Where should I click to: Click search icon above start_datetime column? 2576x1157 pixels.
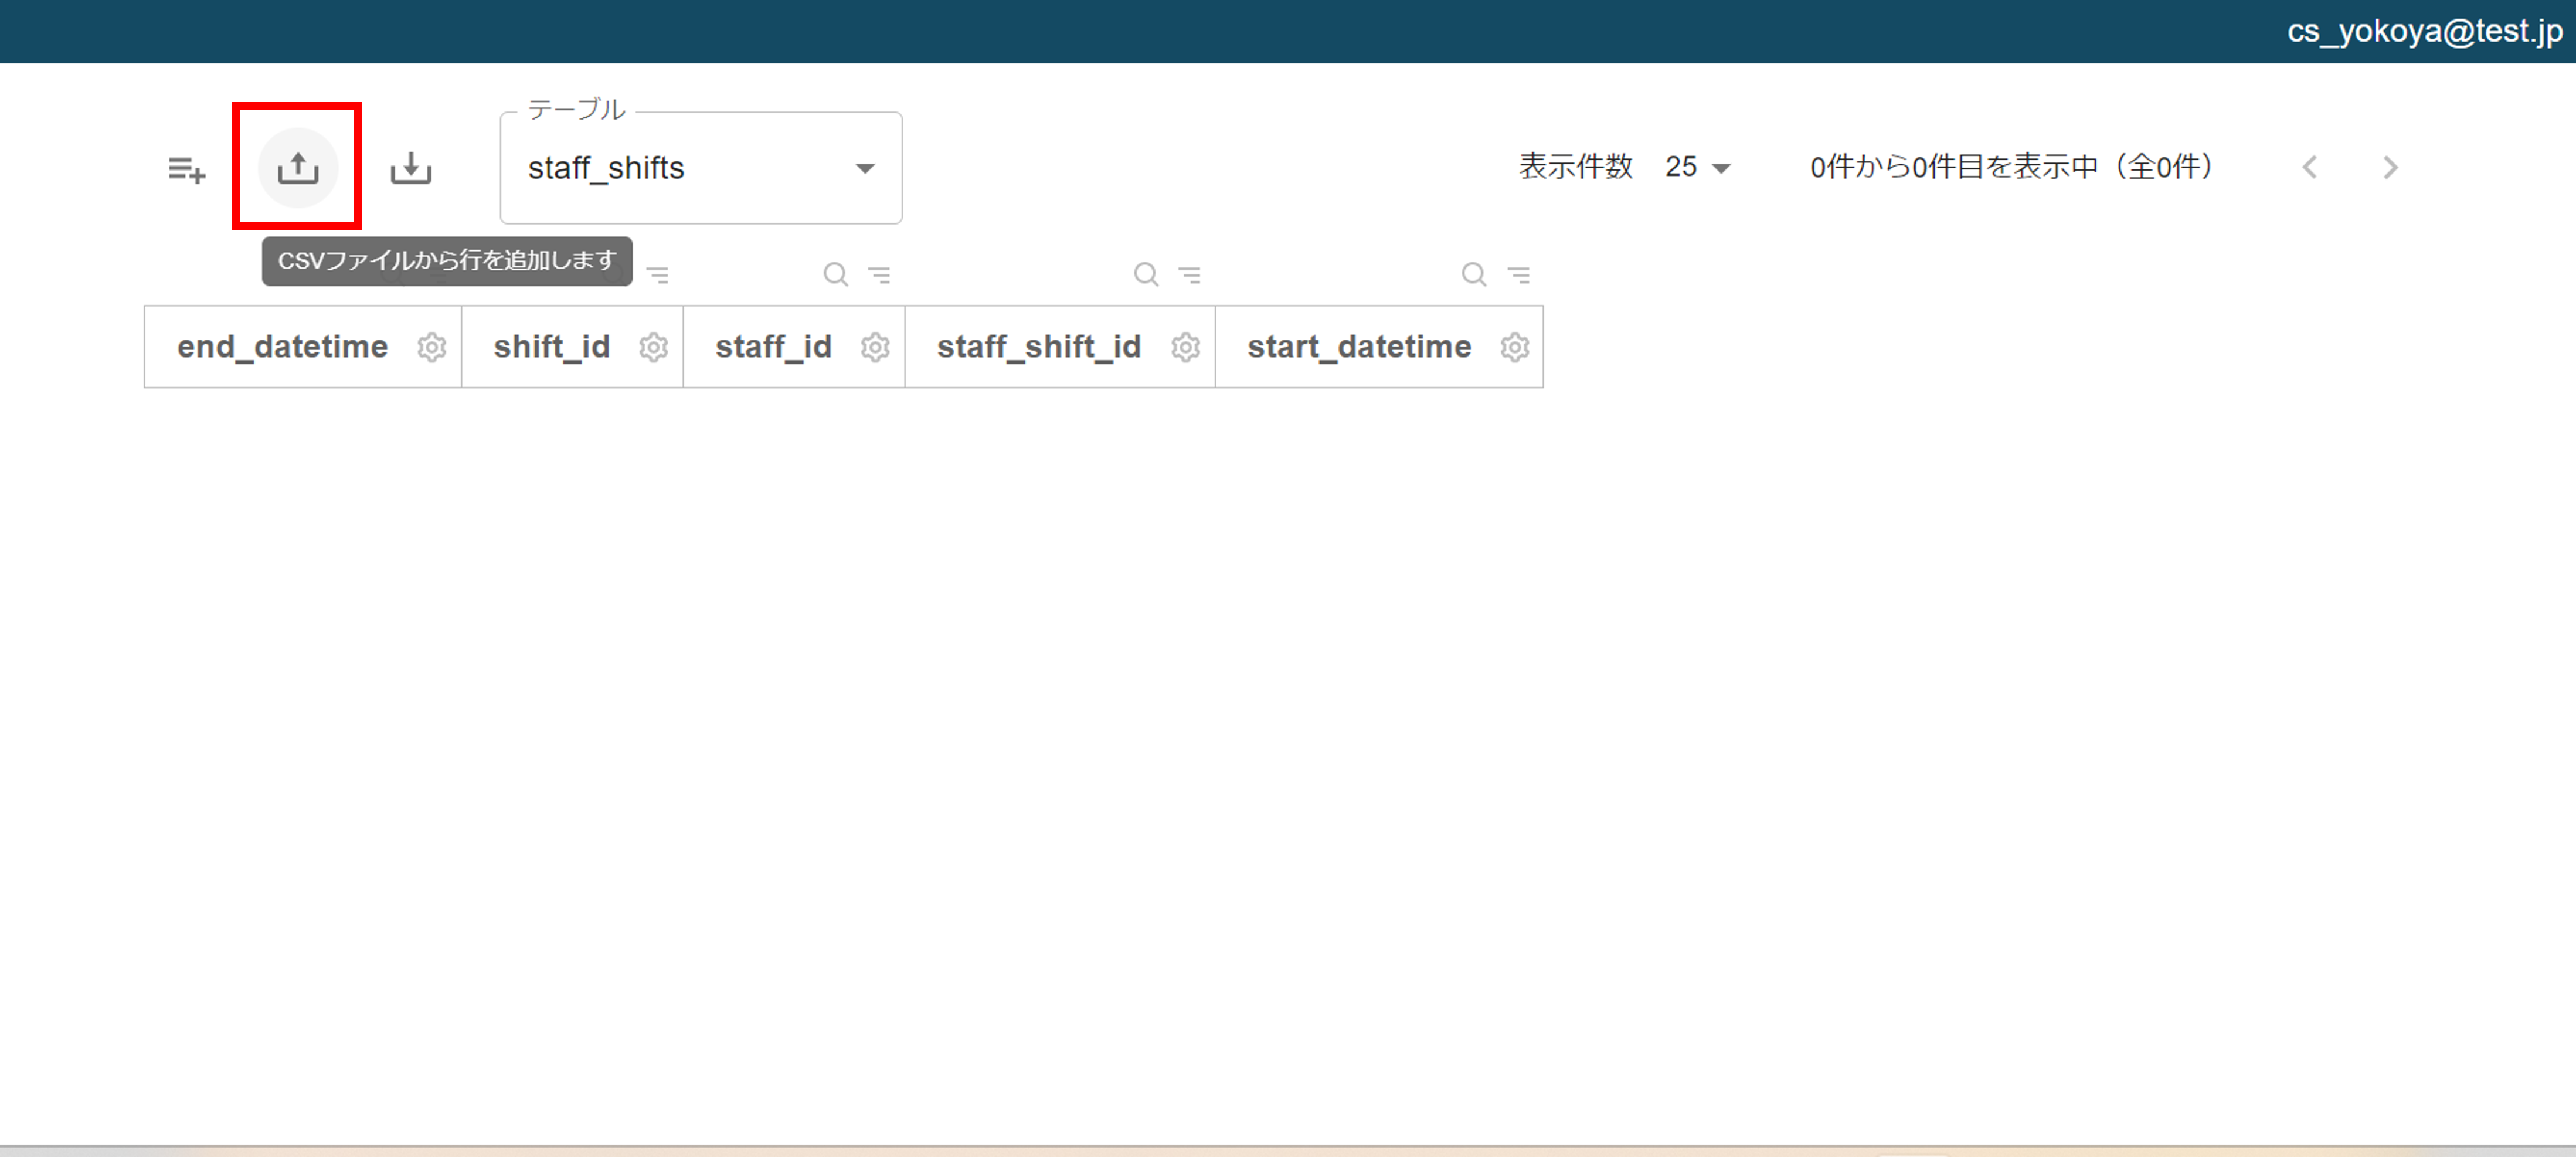tap(1474, 274)
